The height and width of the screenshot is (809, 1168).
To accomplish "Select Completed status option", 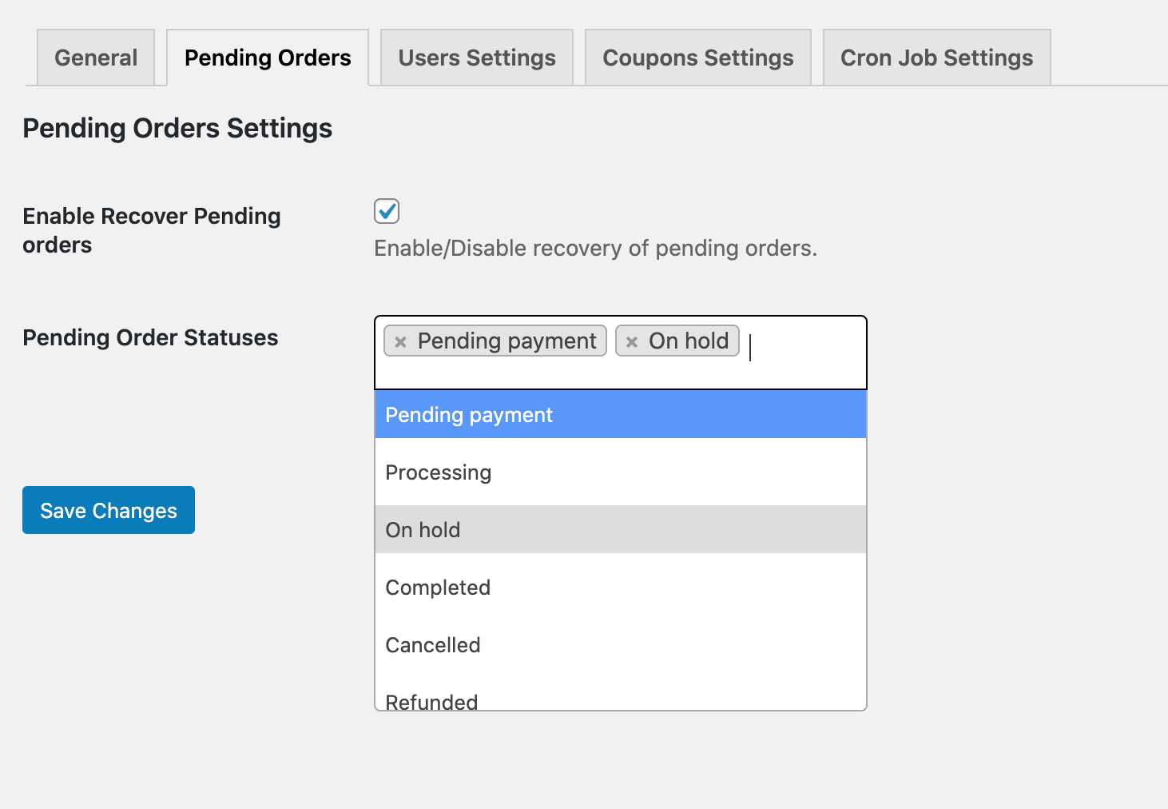I will point(621,588).
